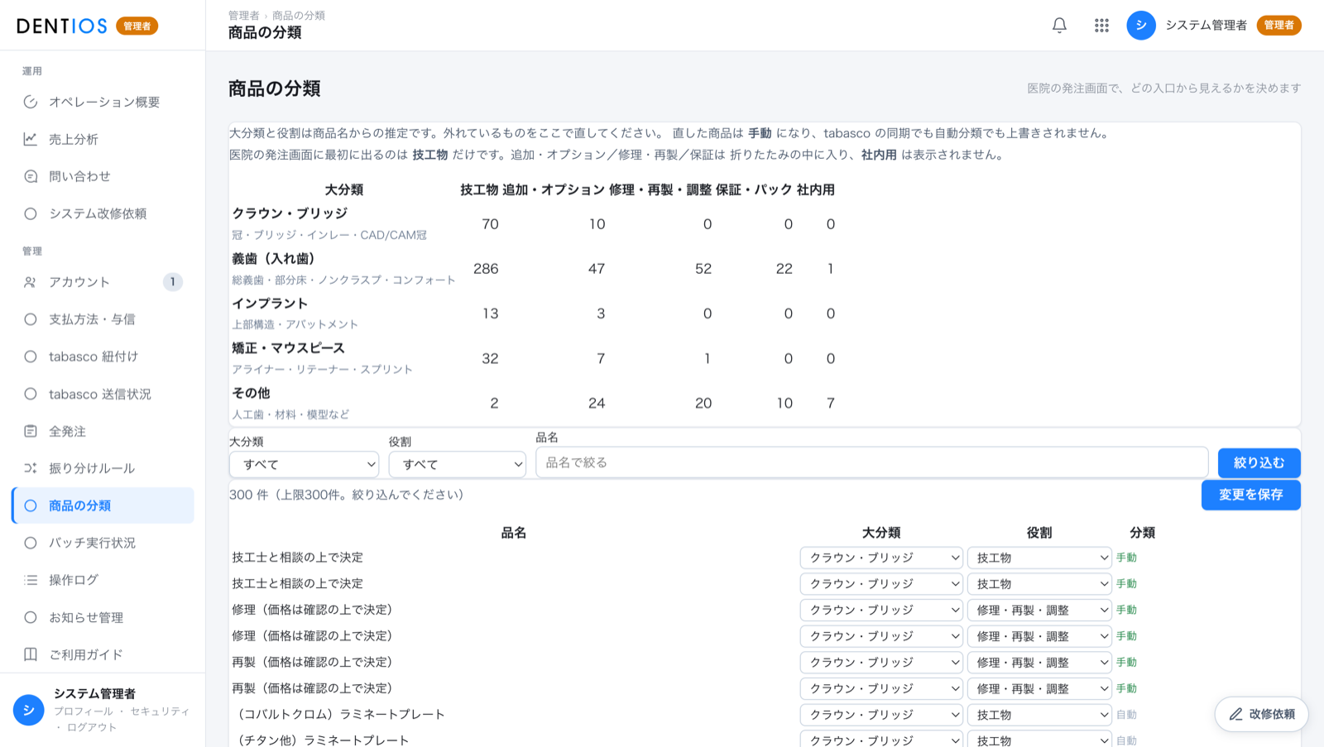
Task: Open the notifications bell icon
Action: [x=1059, y=26]
